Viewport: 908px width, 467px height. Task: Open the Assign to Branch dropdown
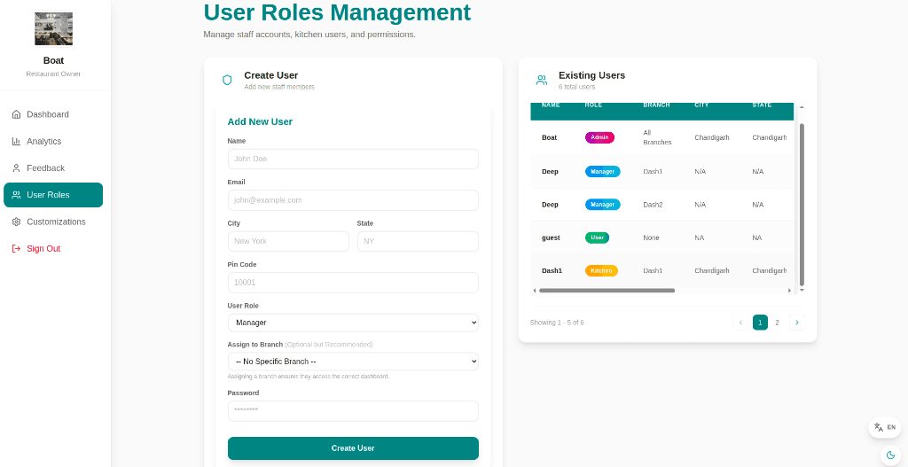(x=353, y=362)
